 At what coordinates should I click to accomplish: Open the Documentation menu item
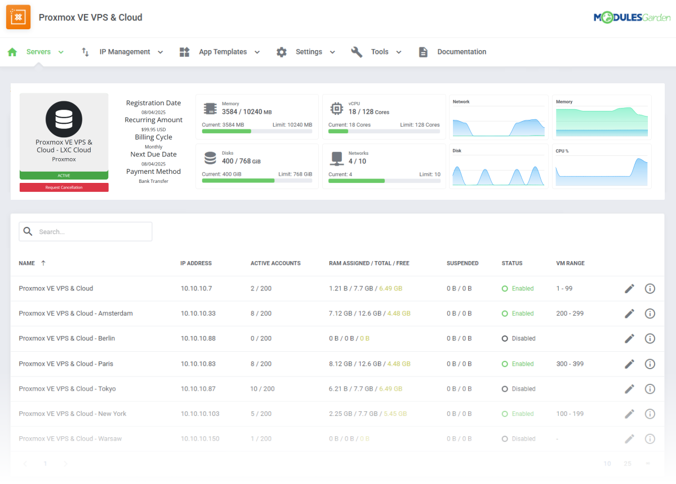click(x=462, y=52)
